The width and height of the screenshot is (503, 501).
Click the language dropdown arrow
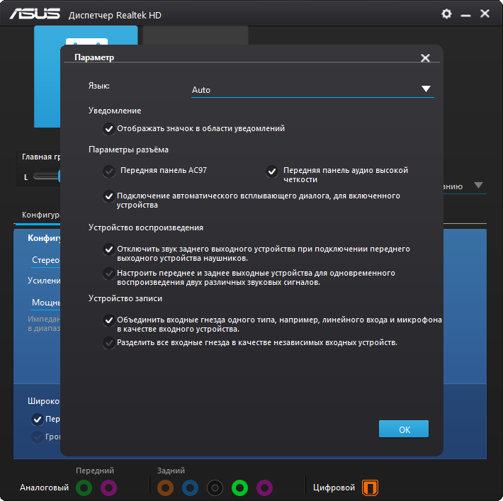click(x=426, y=89)
